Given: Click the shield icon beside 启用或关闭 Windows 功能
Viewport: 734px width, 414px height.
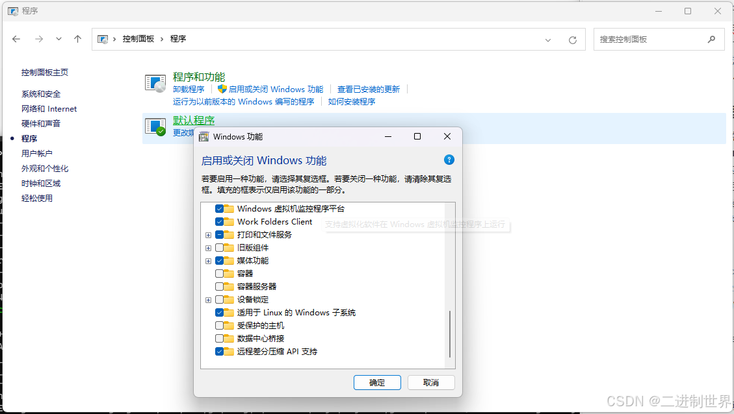Looking at the screenshot, I should 222,89.
